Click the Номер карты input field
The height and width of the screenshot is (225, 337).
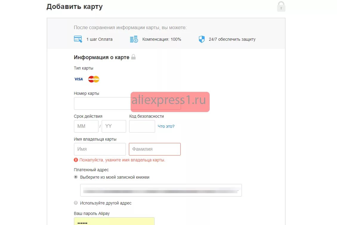click(127, 103)
